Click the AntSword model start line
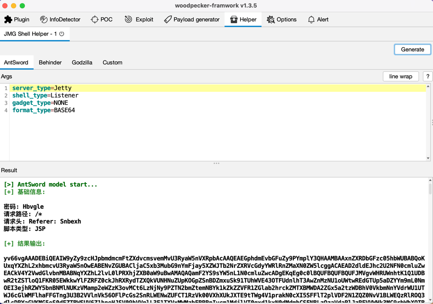The image size is (433, 304). 50,184
